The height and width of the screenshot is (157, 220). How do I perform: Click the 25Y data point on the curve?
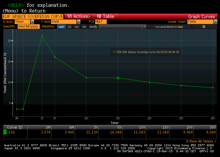(x=181, y=86)
